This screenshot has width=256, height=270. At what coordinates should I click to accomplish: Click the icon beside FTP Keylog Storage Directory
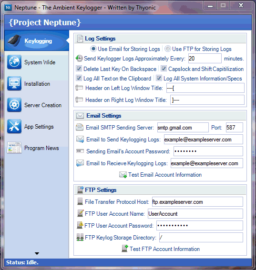80,237
